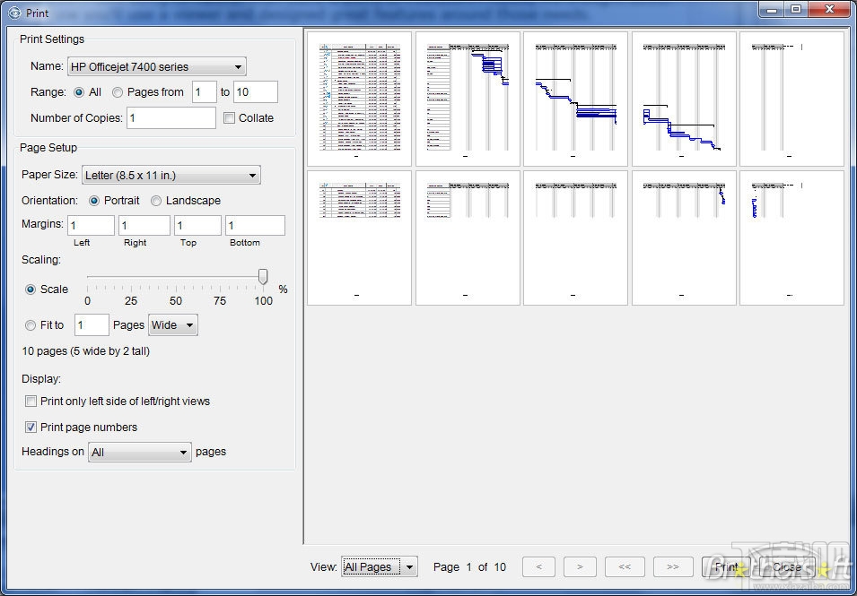
Task: Enable printing only left side of left/right views
Action: [x=31, y=402]
